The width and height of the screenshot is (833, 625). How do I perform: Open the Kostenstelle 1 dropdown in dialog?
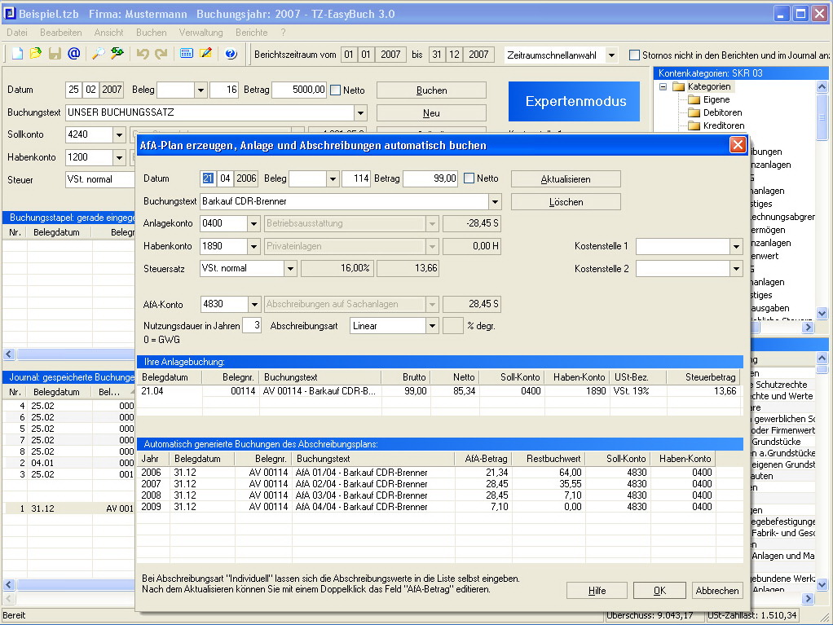coord(735,246)
